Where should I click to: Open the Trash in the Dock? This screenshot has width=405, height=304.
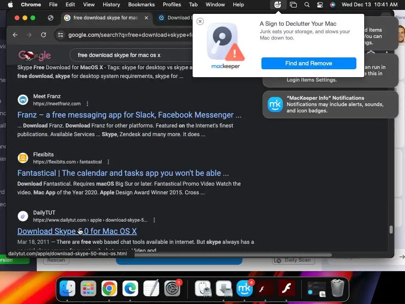[337, 288]
